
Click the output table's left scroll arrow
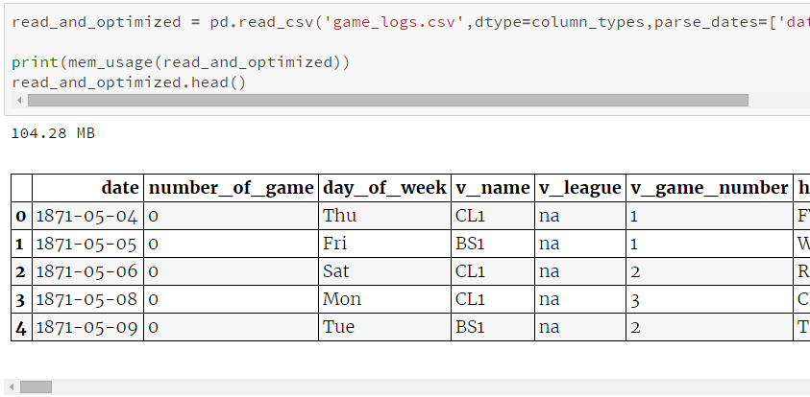point(12,386)
